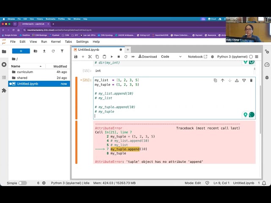Save the notebook with the floppy icon
This screenshot has height=203, width=271.
tap(76, 57)
